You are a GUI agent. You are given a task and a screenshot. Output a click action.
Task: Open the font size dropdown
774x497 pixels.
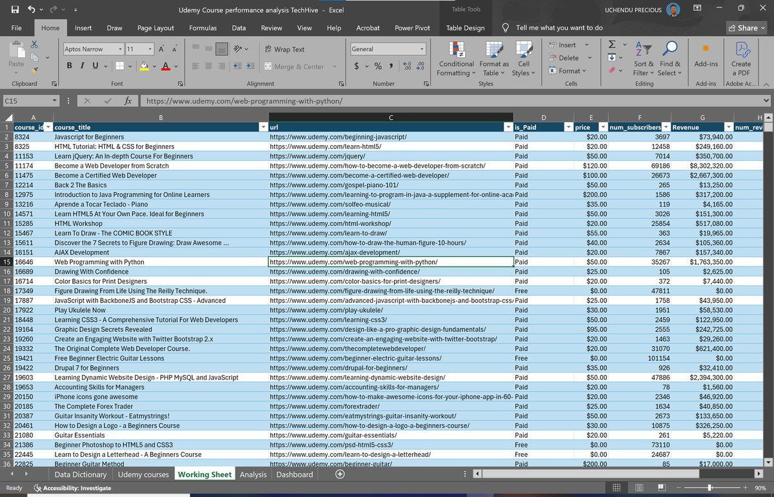tap(150, 49)
